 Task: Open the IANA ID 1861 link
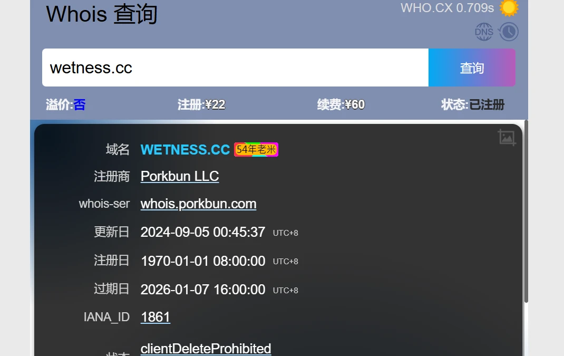tap(155, 317)
